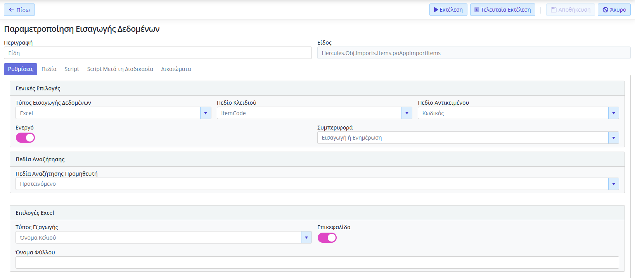
Task: Select the Ρυθμίσεις tab
Action: (21, 69)
